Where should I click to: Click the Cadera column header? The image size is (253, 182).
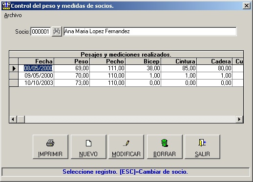click(x=214, y=61)
